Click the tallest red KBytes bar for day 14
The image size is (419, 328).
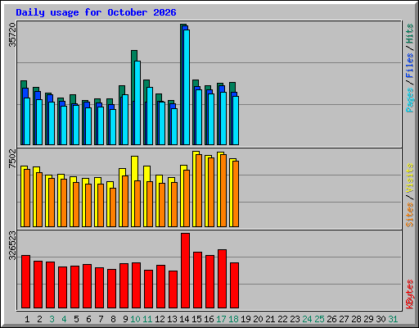(185, 271)
